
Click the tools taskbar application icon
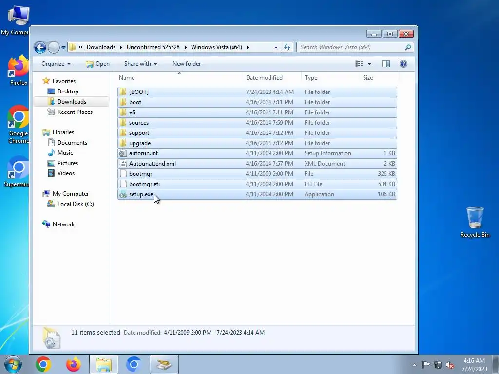pos(164,364)
